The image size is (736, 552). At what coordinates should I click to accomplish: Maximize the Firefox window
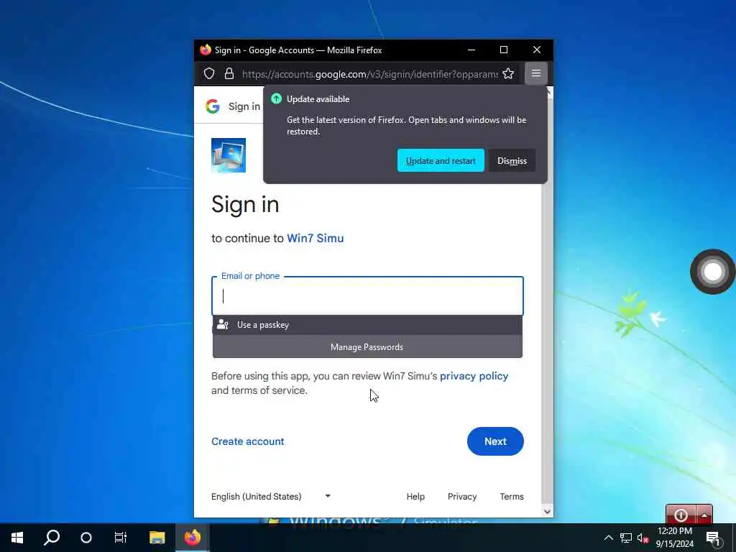pos(504,50)
